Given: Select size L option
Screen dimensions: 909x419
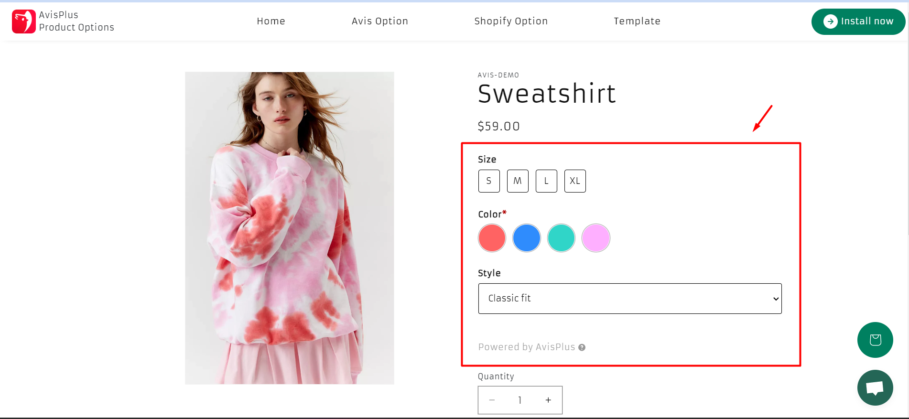Looking at the screenshot, I should pyautogui.click(x=546, y=181).
